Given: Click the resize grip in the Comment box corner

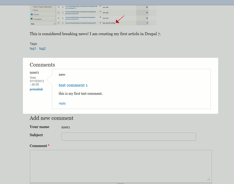Looking at the screenshot, I should pyautogui.click(x=209, y=179).
